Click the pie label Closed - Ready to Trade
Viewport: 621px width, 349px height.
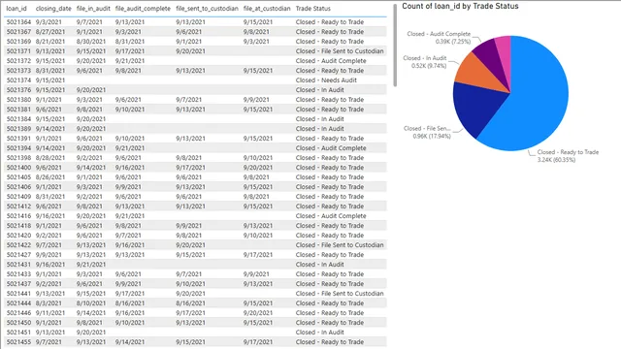tap(568, 152)
